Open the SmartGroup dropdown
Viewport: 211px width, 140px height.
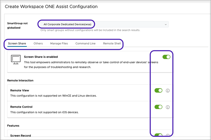tap(105, 24)
